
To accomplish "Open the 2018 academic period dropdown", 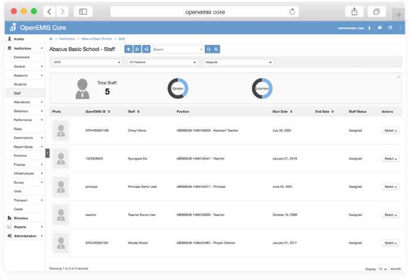I will tap(87, 62).
